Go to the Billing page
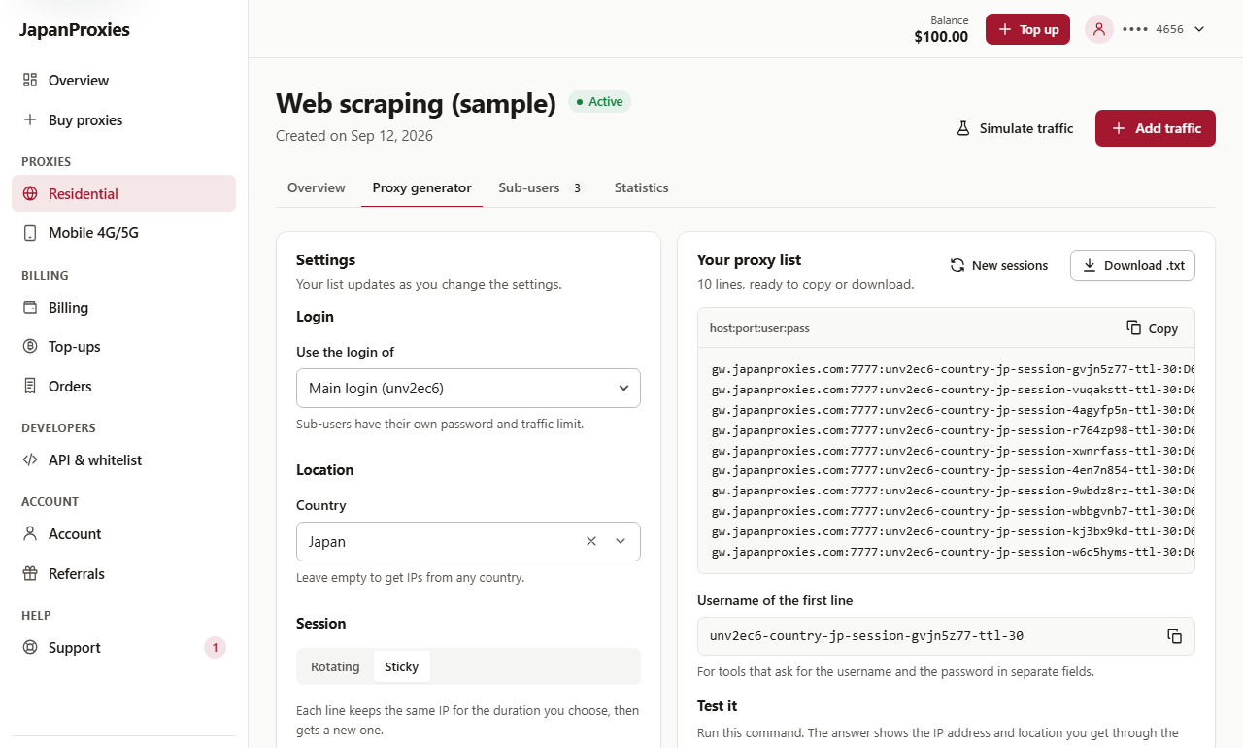The width and height of the screenshot is (1243, 748). (123, 308)
